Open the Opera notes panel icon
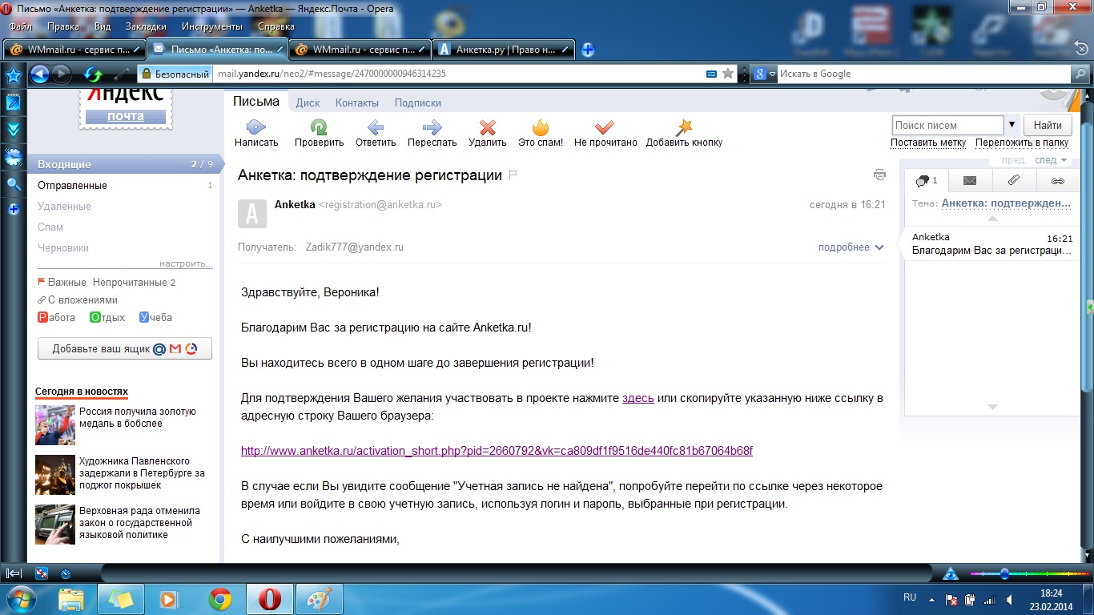The height and width of the screenshot is (615, 1094). coord(13,102)
